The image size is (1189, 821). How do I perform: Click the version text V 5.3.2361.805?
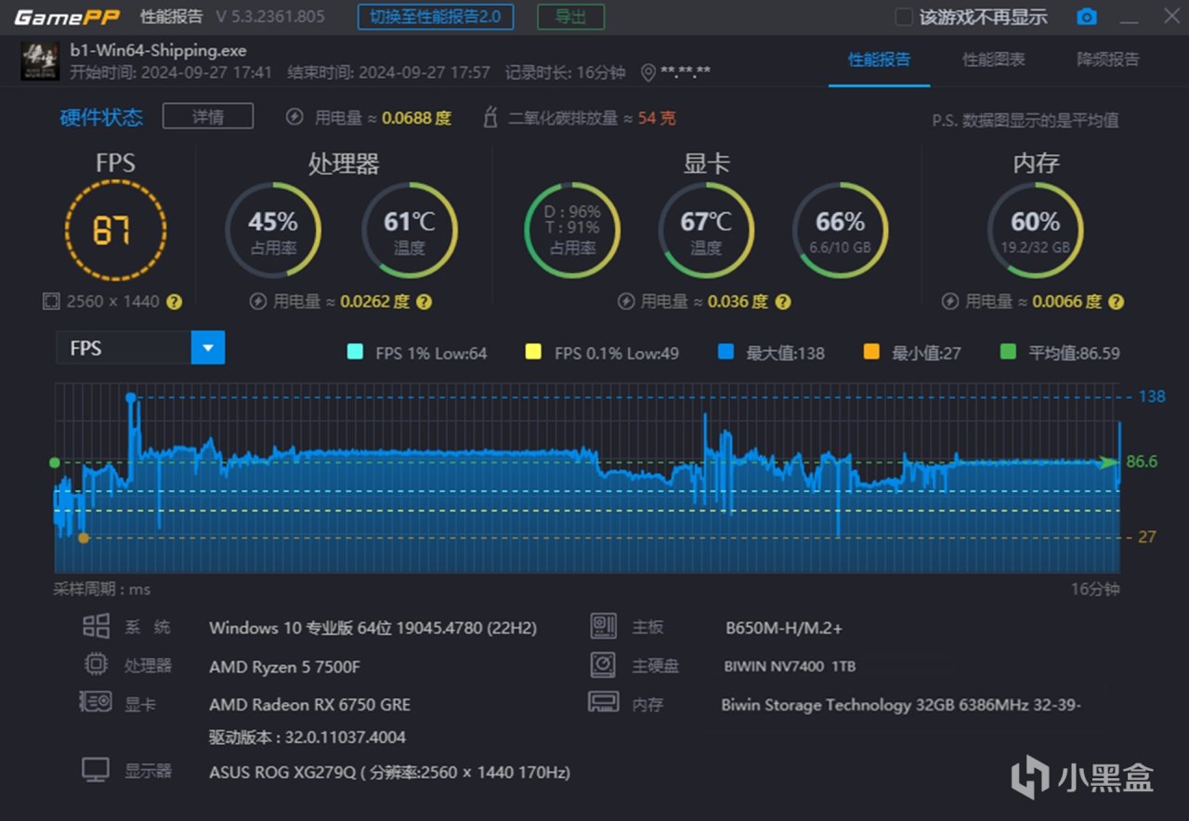(x=270, y=17)
